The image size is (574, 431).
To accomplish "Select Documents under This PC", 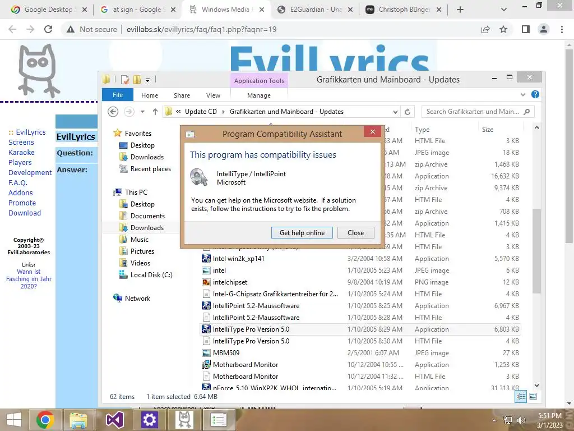I will click(147, 216).
